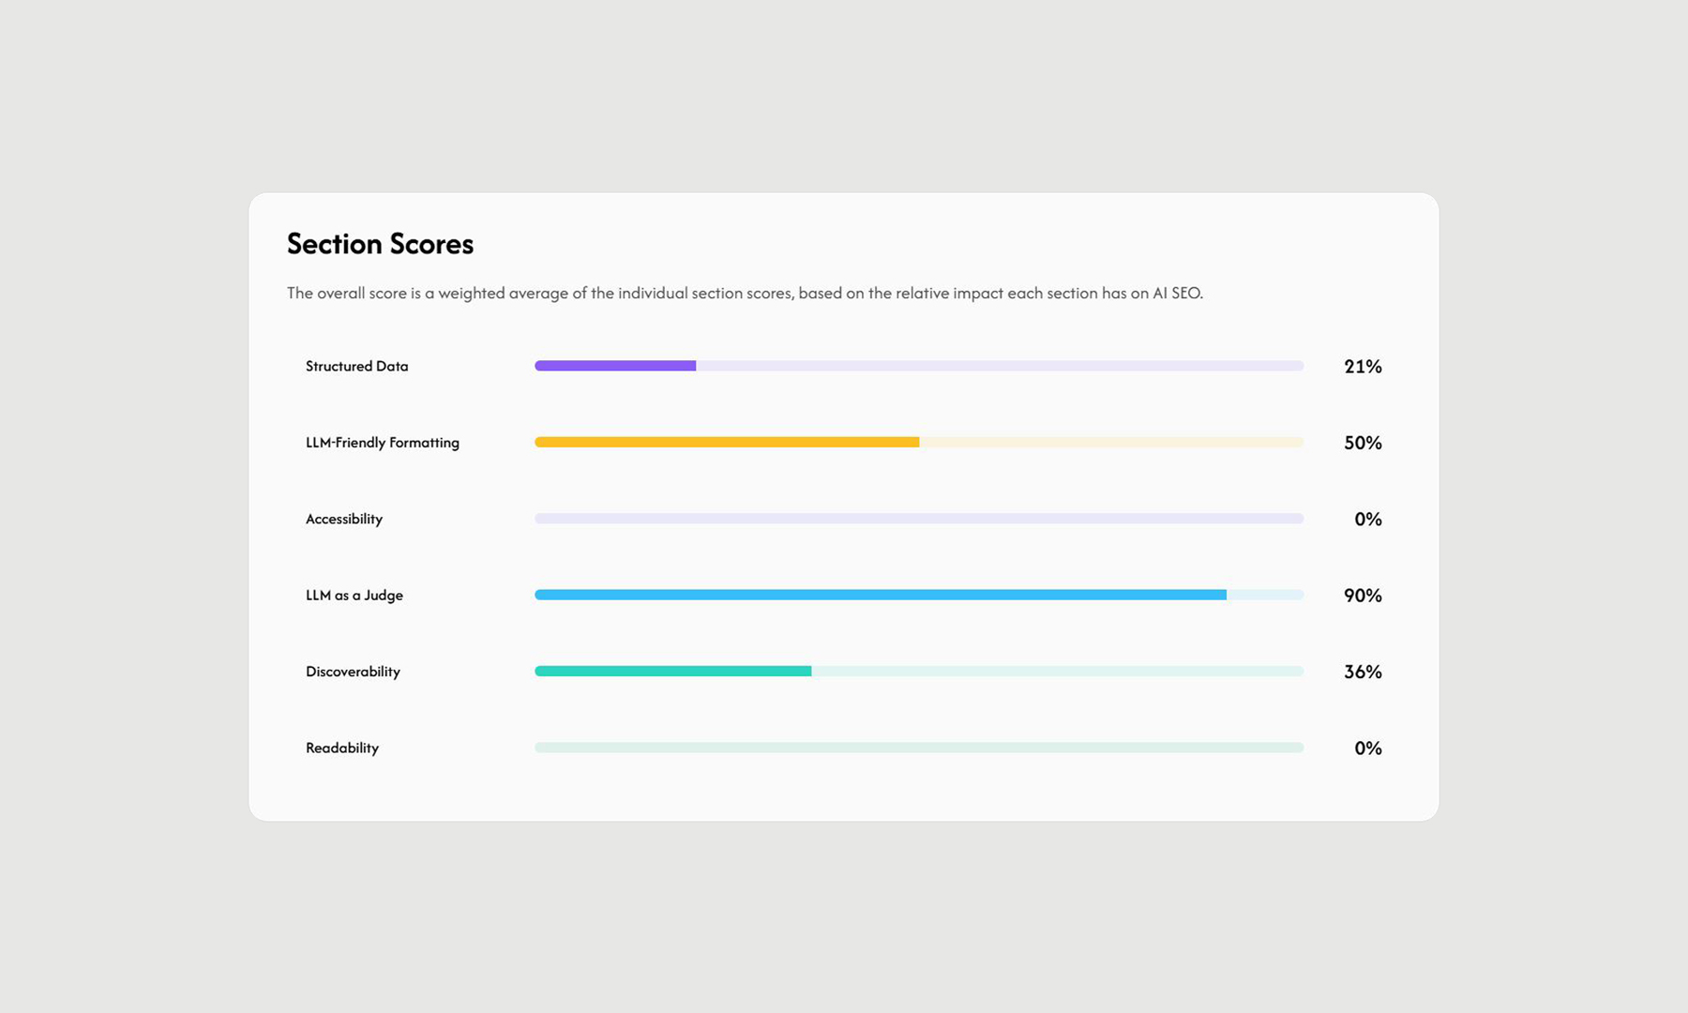Click the yellow LLM-Friendly Formatting progress bar

pyautogui.click(x=918, y=443)
